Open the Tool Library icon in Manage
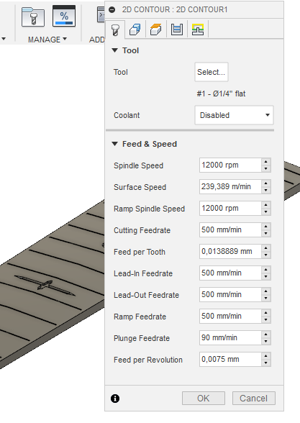 pos(33,17)
